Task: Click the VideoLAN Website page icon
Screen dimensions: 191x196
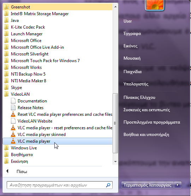Action: point(13,121)
